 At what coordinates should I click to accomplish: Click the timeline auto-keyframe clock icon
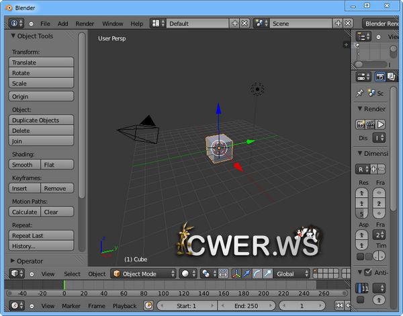tap(148, 305)
